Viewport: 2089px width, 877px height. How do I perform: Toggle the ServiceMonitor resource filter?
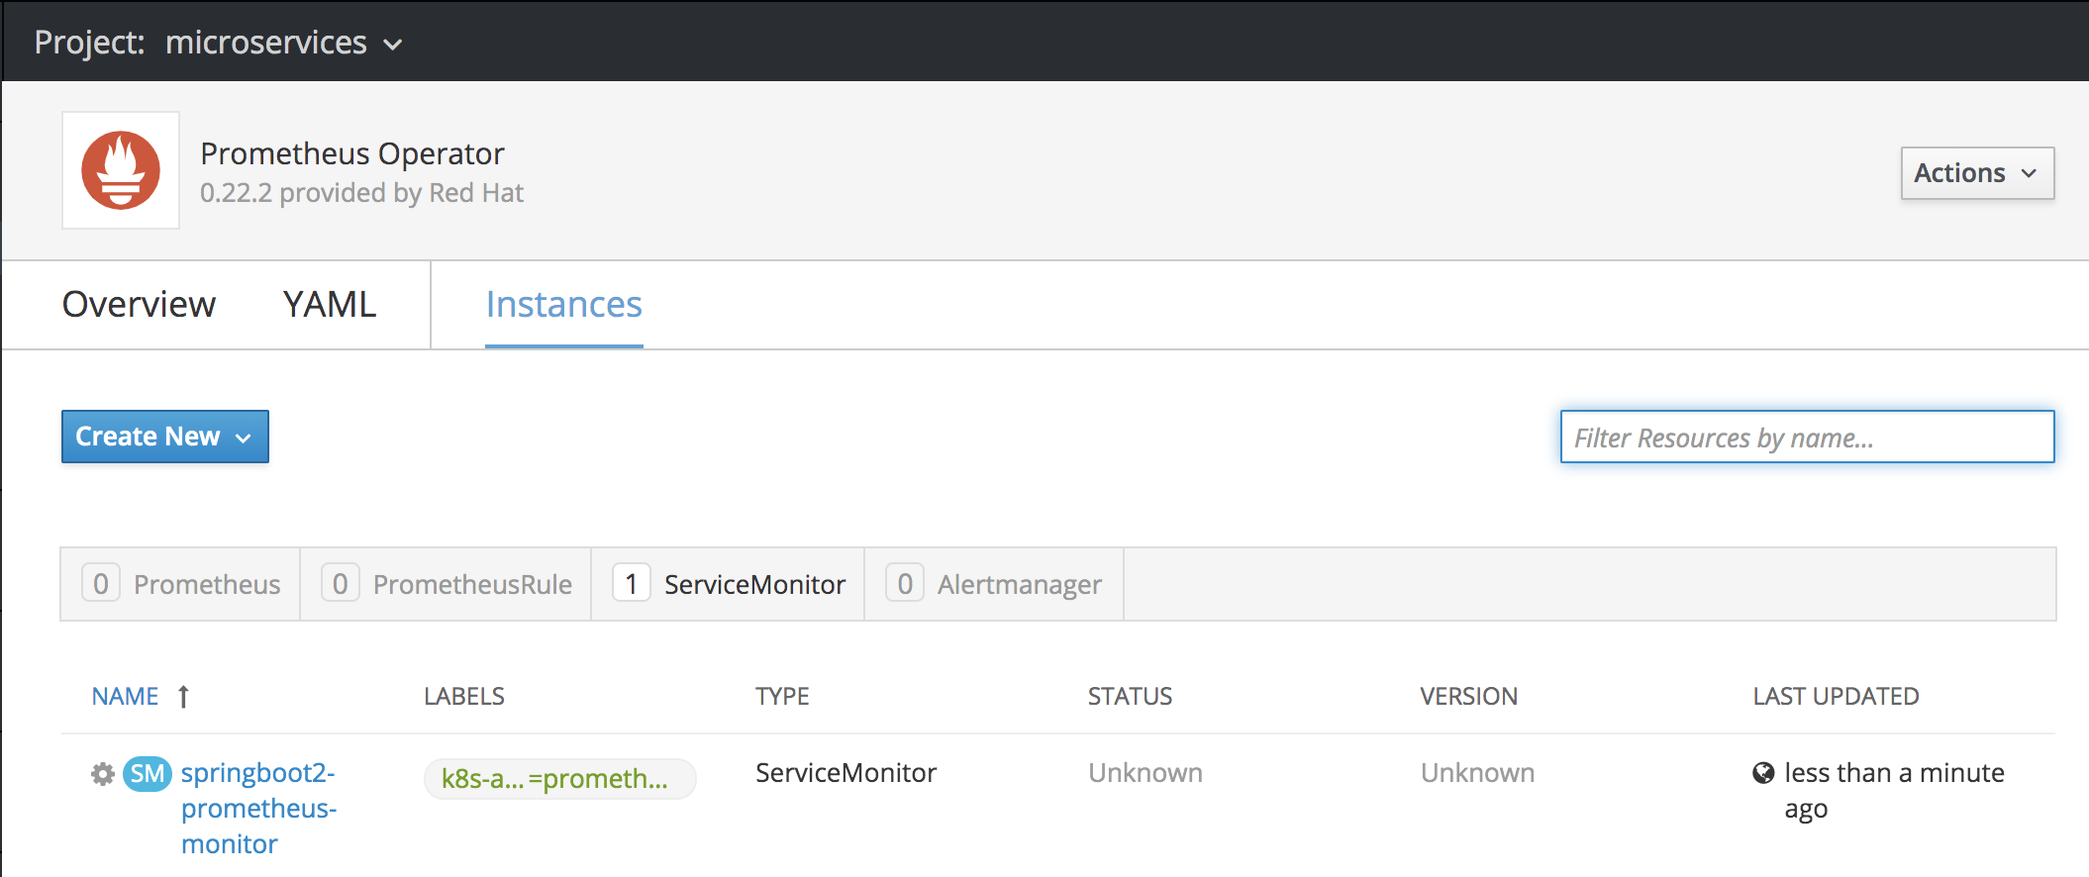click(729, 584)
